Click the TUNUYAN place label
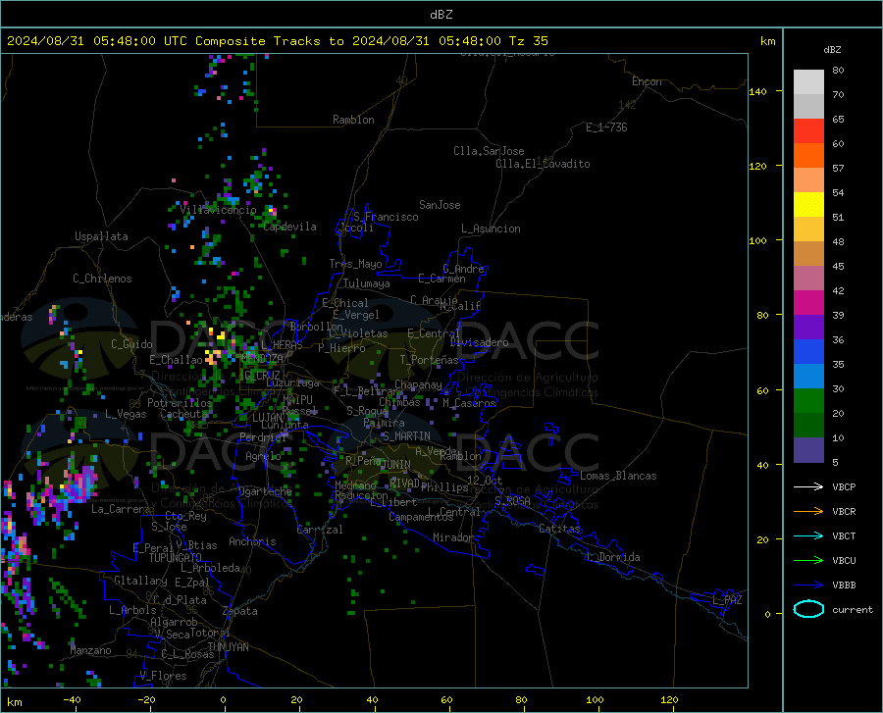Image resolution: width=883 pixels, height=713 pixels. (x=228, y=647)
